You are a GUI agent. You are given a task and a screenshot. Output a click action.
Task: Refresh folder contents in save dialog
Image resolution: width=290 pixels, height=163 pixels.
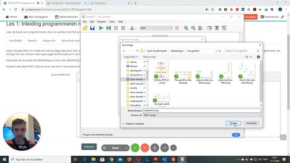pos(220,51)
